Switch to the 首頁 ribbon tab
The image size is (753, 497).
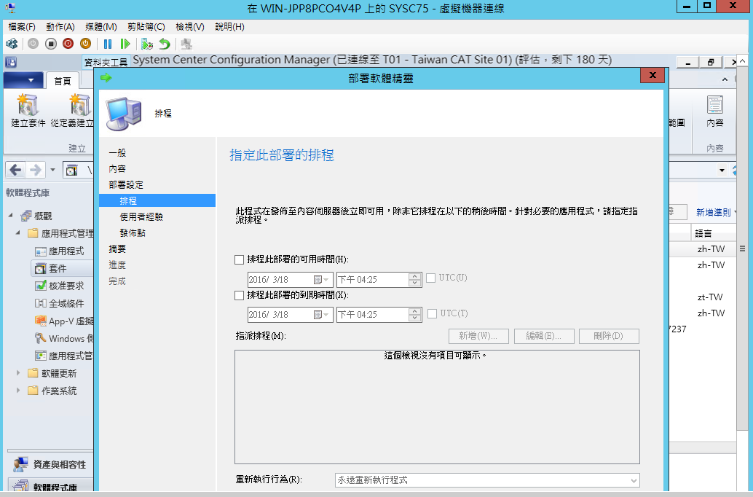(63, 81)
